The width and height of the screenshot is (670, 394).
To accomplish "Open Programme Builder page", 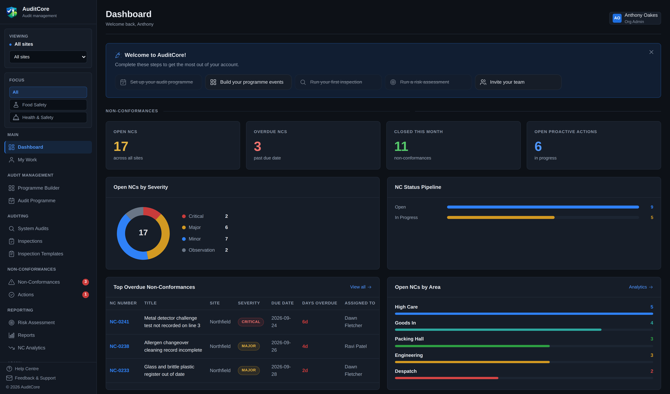I will click(x=48, y=188).
